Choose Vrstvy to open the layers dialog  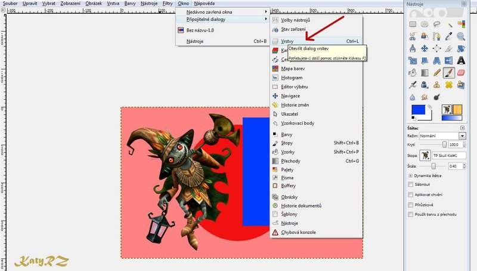click(x=316, y=41)
